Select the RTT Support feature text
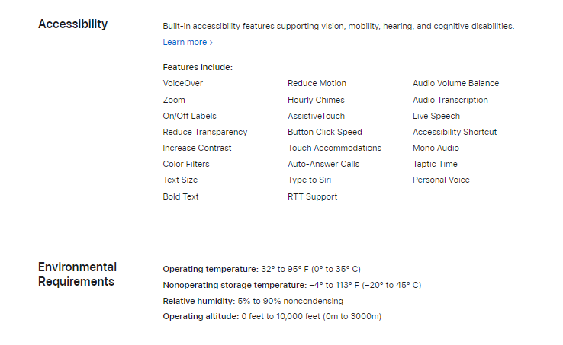The image size is (563, 345). point(312,197)
